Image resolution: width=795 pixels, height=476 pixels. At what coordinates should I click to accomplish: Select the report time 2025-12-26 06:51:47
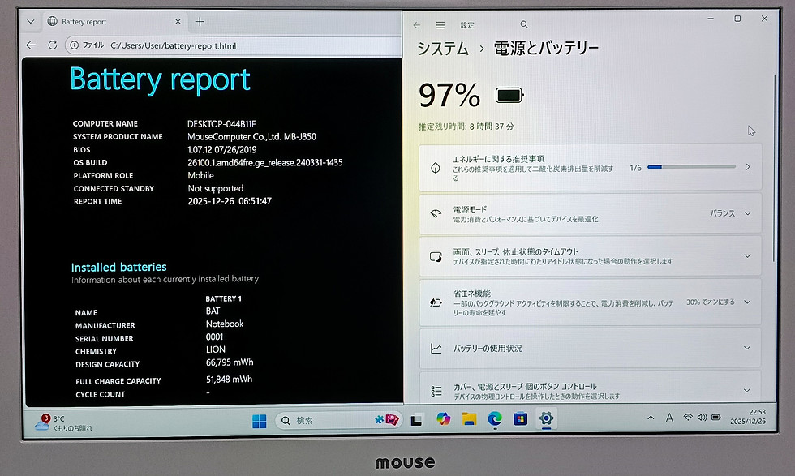[230, 201]
